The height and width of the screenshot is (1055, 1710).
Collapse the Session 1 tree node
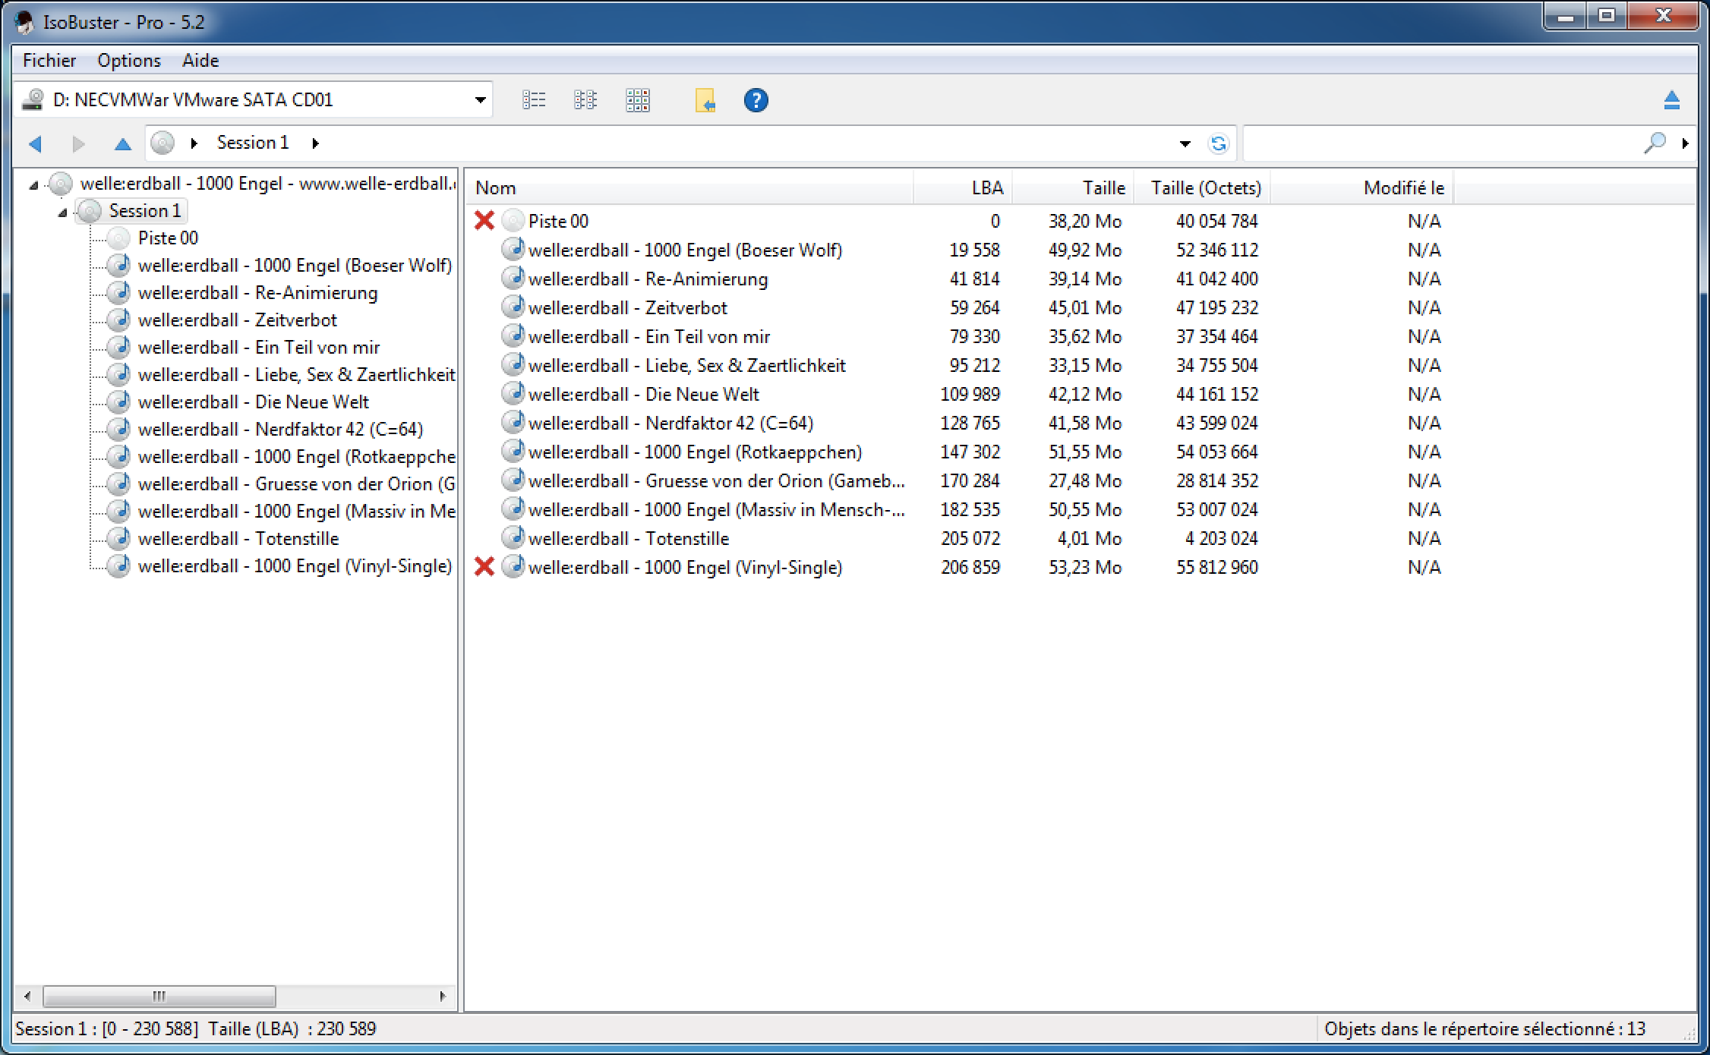62,213
